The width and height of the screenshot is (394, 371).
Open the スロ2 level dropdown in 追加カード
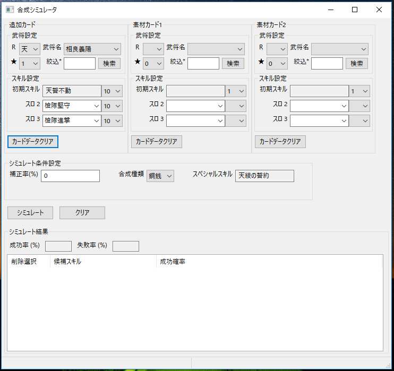click(112, 106)
